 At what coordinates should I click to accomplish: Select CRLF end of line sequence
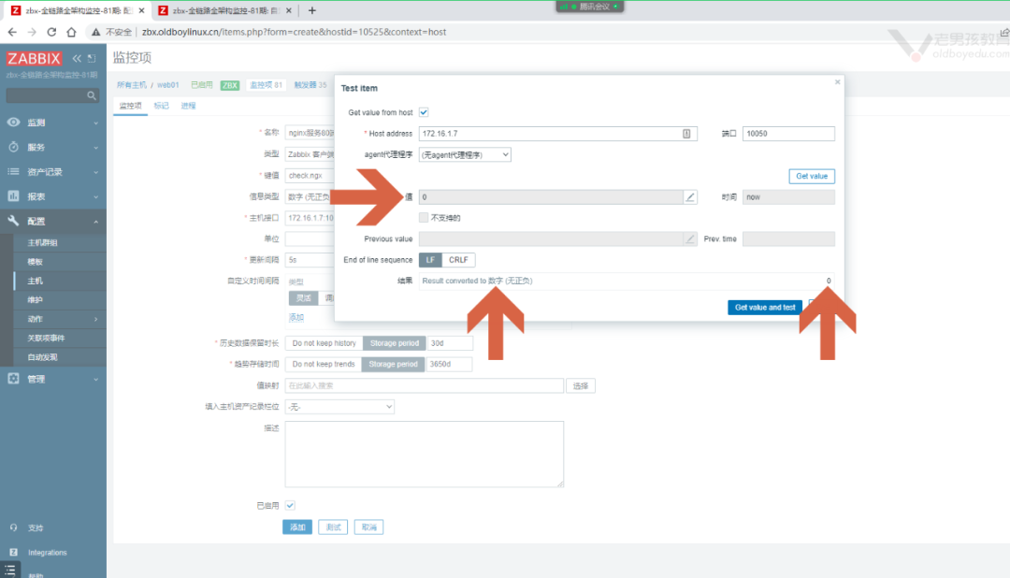click(458, 260)
